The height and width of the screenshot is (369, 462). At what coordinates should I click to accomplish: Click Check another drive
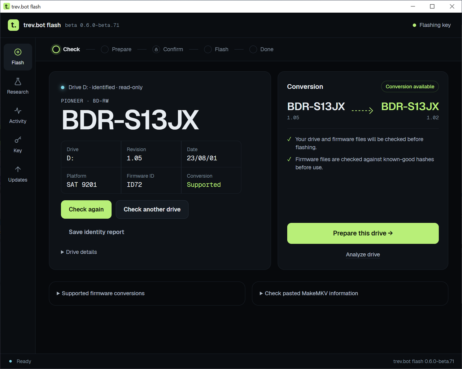[x=152, y=209]
